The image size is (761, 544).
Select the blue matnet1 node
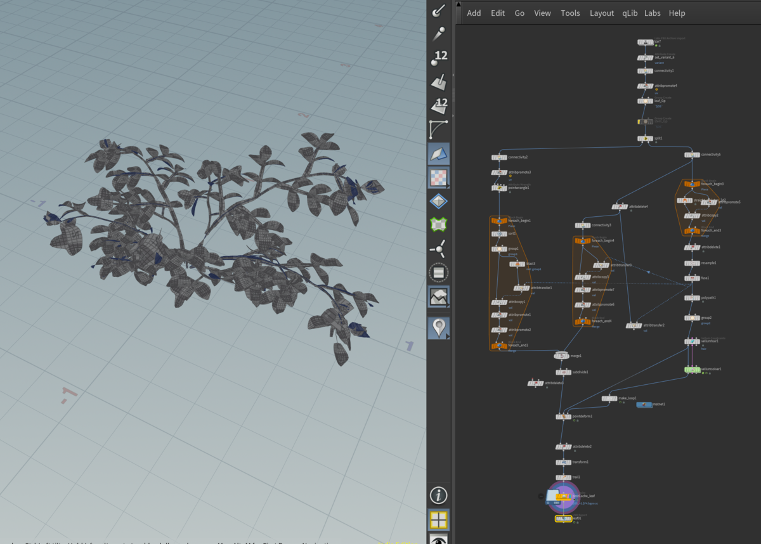click(x=644, y=405)
